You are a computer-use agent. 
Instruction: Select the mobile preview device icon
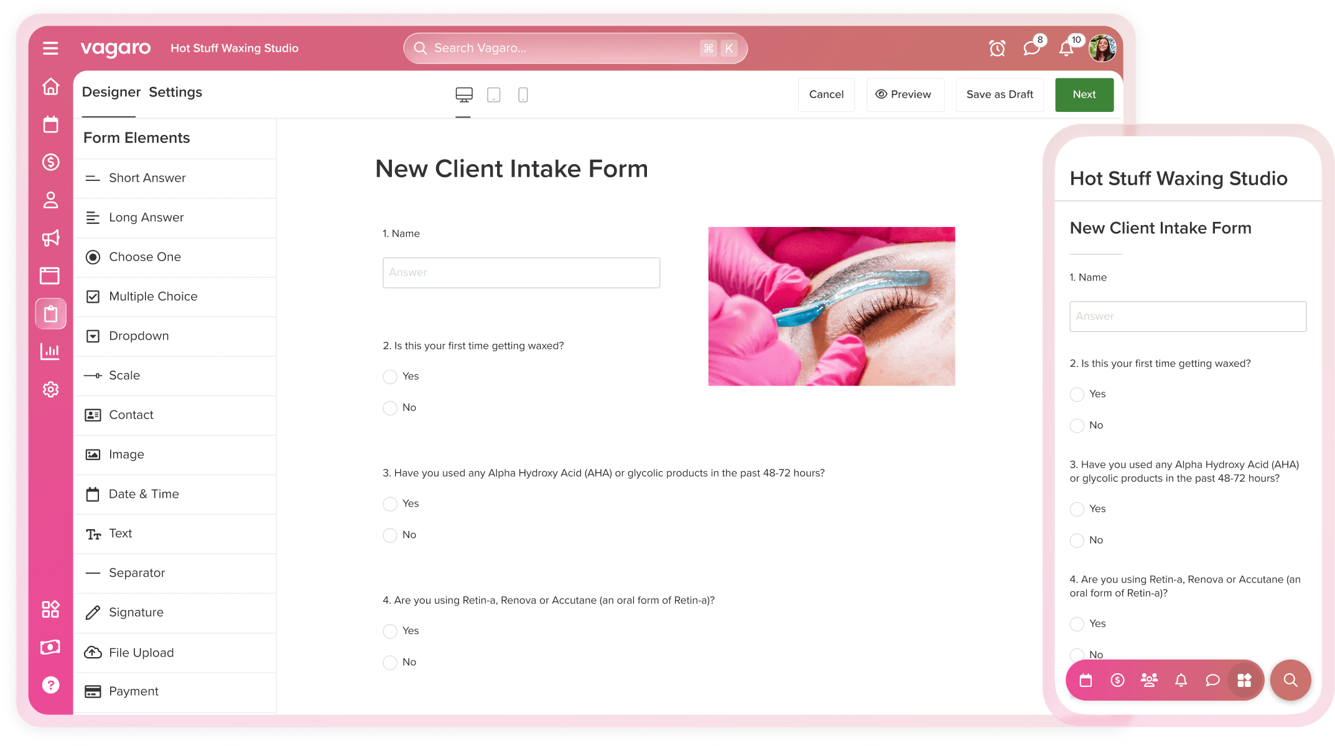523,94
